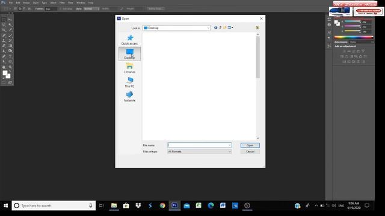
Task: Open the Files of type All Formats dropdown
Action: coord(199,152)
